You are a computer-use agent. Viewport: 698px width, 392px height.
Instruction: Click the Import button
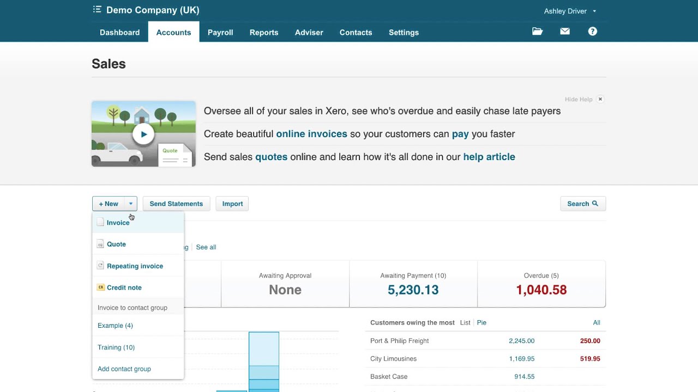click(x=232, y=204)
